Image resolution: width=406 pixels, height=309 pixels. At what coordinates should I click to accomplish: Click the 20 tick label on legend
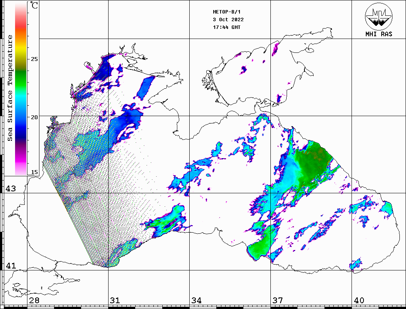click(x=34, y=117)
